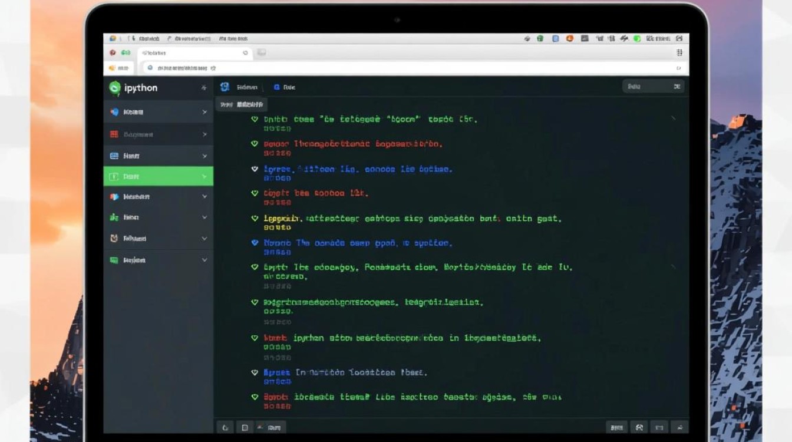Image resolution: width=792 pixels, height=442 pixels.
Task: Click the blue square icon left of the toolbar tabs
Action: point(225,87)
